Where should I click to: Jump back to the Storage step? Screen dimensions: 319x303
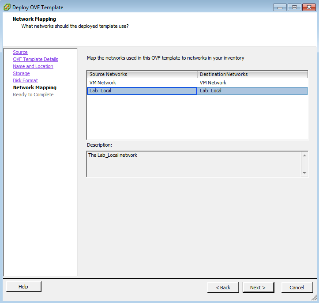21,73
